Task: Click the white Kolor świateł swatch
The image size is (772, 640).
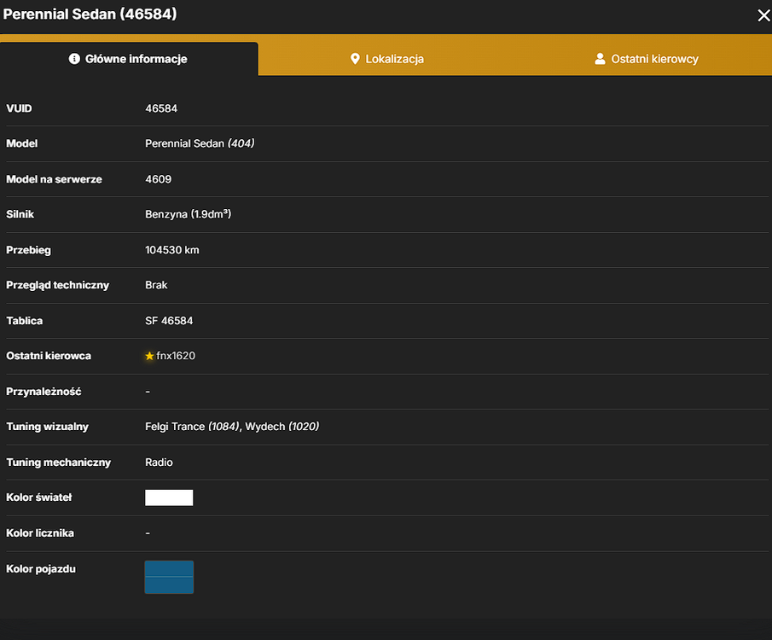Action: click(169, 497)
